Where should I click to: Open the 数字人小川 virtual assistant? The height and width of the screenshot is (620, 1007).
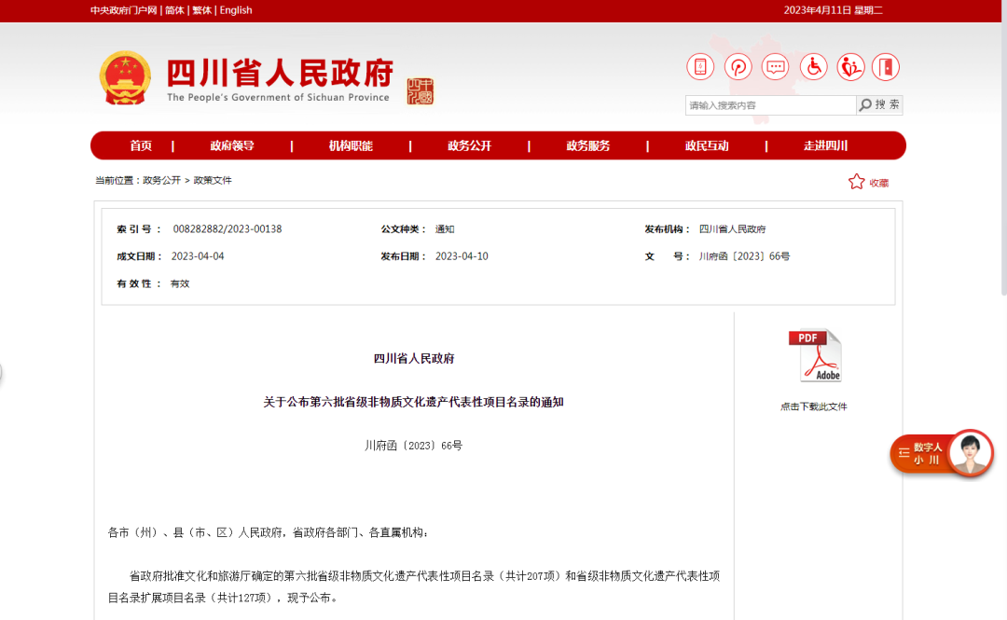click(942, 454)
